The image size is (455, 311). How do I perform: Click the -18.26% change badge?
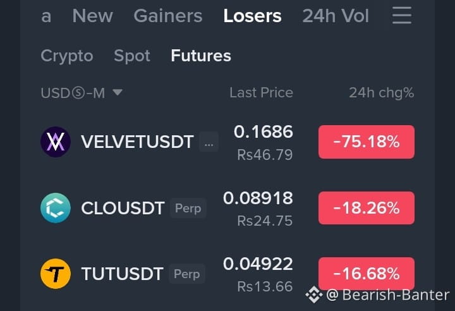click(x=366, y=208)
